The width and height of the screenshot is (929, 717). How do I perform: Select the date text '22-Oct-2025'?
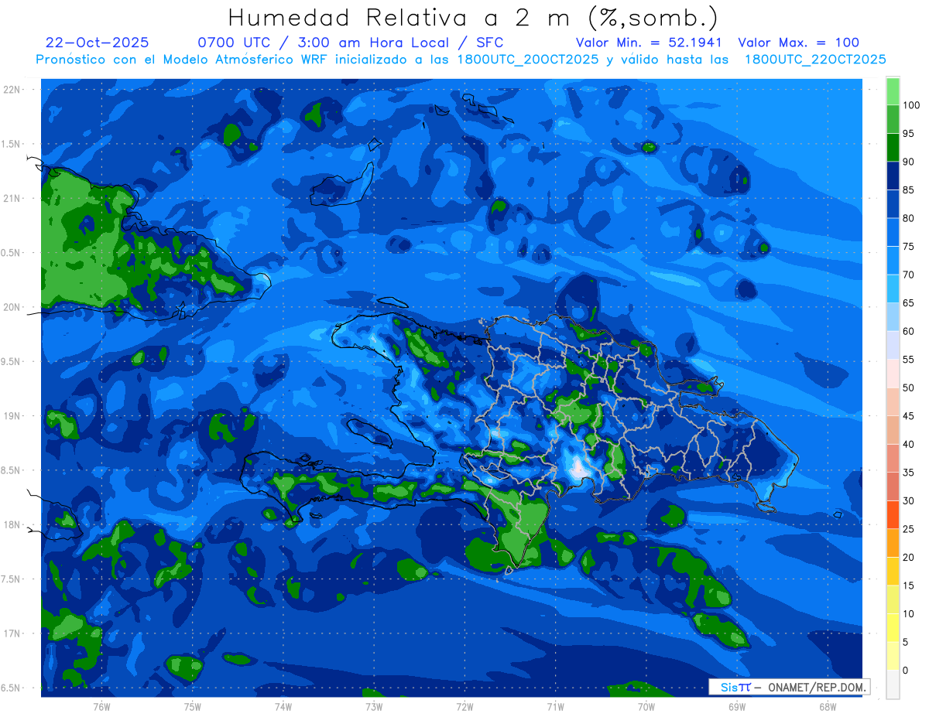(98, 43)
